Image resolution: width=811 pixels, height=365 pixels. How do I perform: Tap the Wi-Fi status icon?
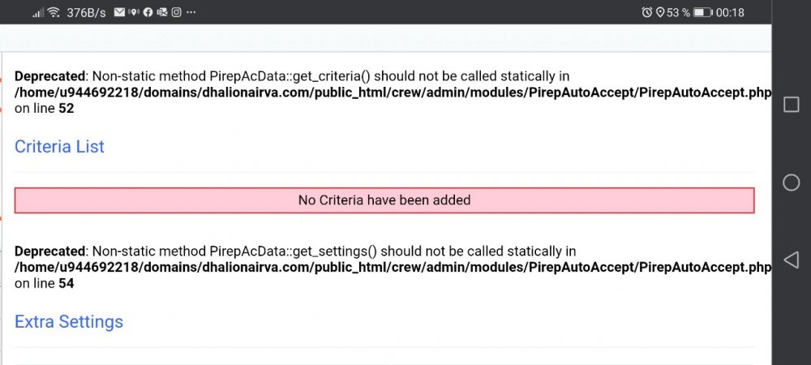(x=54, y=12)
